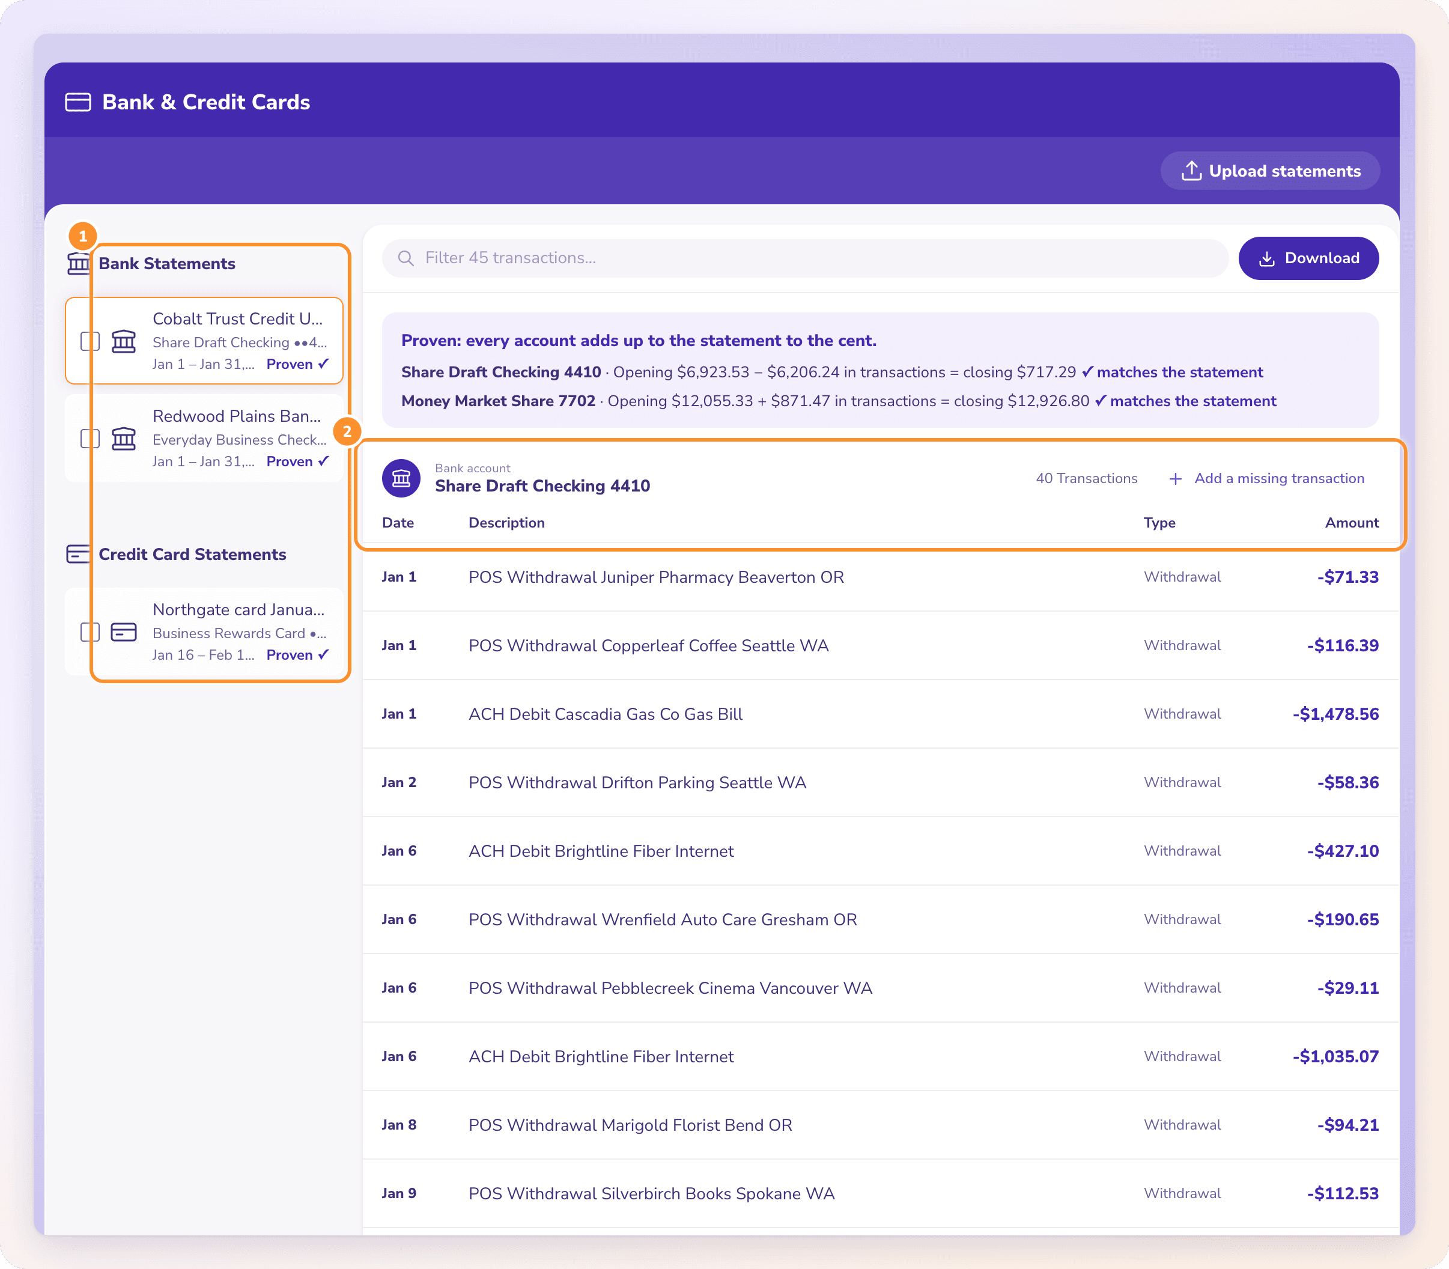Screen dimensions: 1449x1269
Task: Download the transactions
Action: [x=1308, y=258]
